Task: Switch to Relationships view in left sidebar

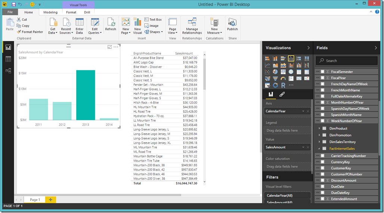Action: [x=8, y=71]
